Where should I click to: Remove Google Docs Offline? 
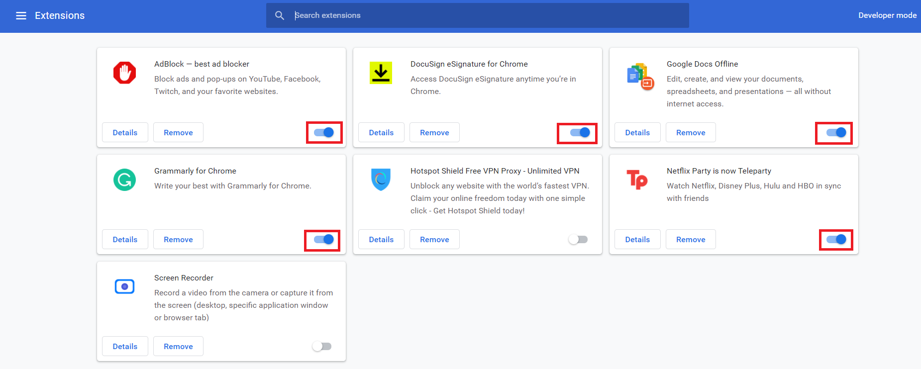coord(691,132)
